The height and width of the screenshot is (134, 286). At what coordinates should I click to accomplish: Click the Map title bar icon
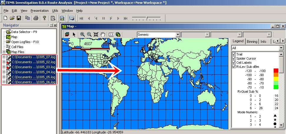click(64, 26)
